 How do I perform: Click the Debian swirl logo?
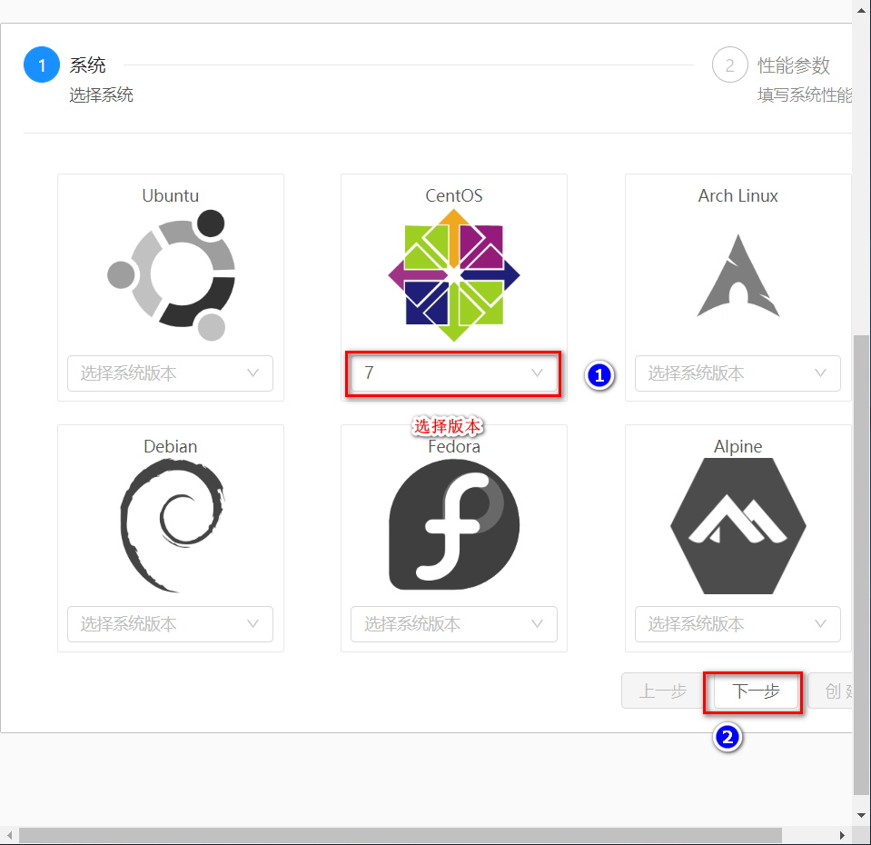[171, 525]
